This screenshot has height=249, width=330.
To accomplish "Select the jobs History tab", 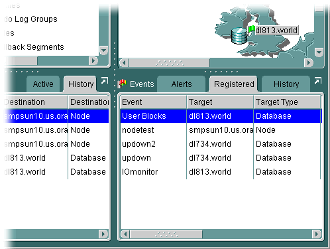I will pyautogui.click(x=81, y=84).
